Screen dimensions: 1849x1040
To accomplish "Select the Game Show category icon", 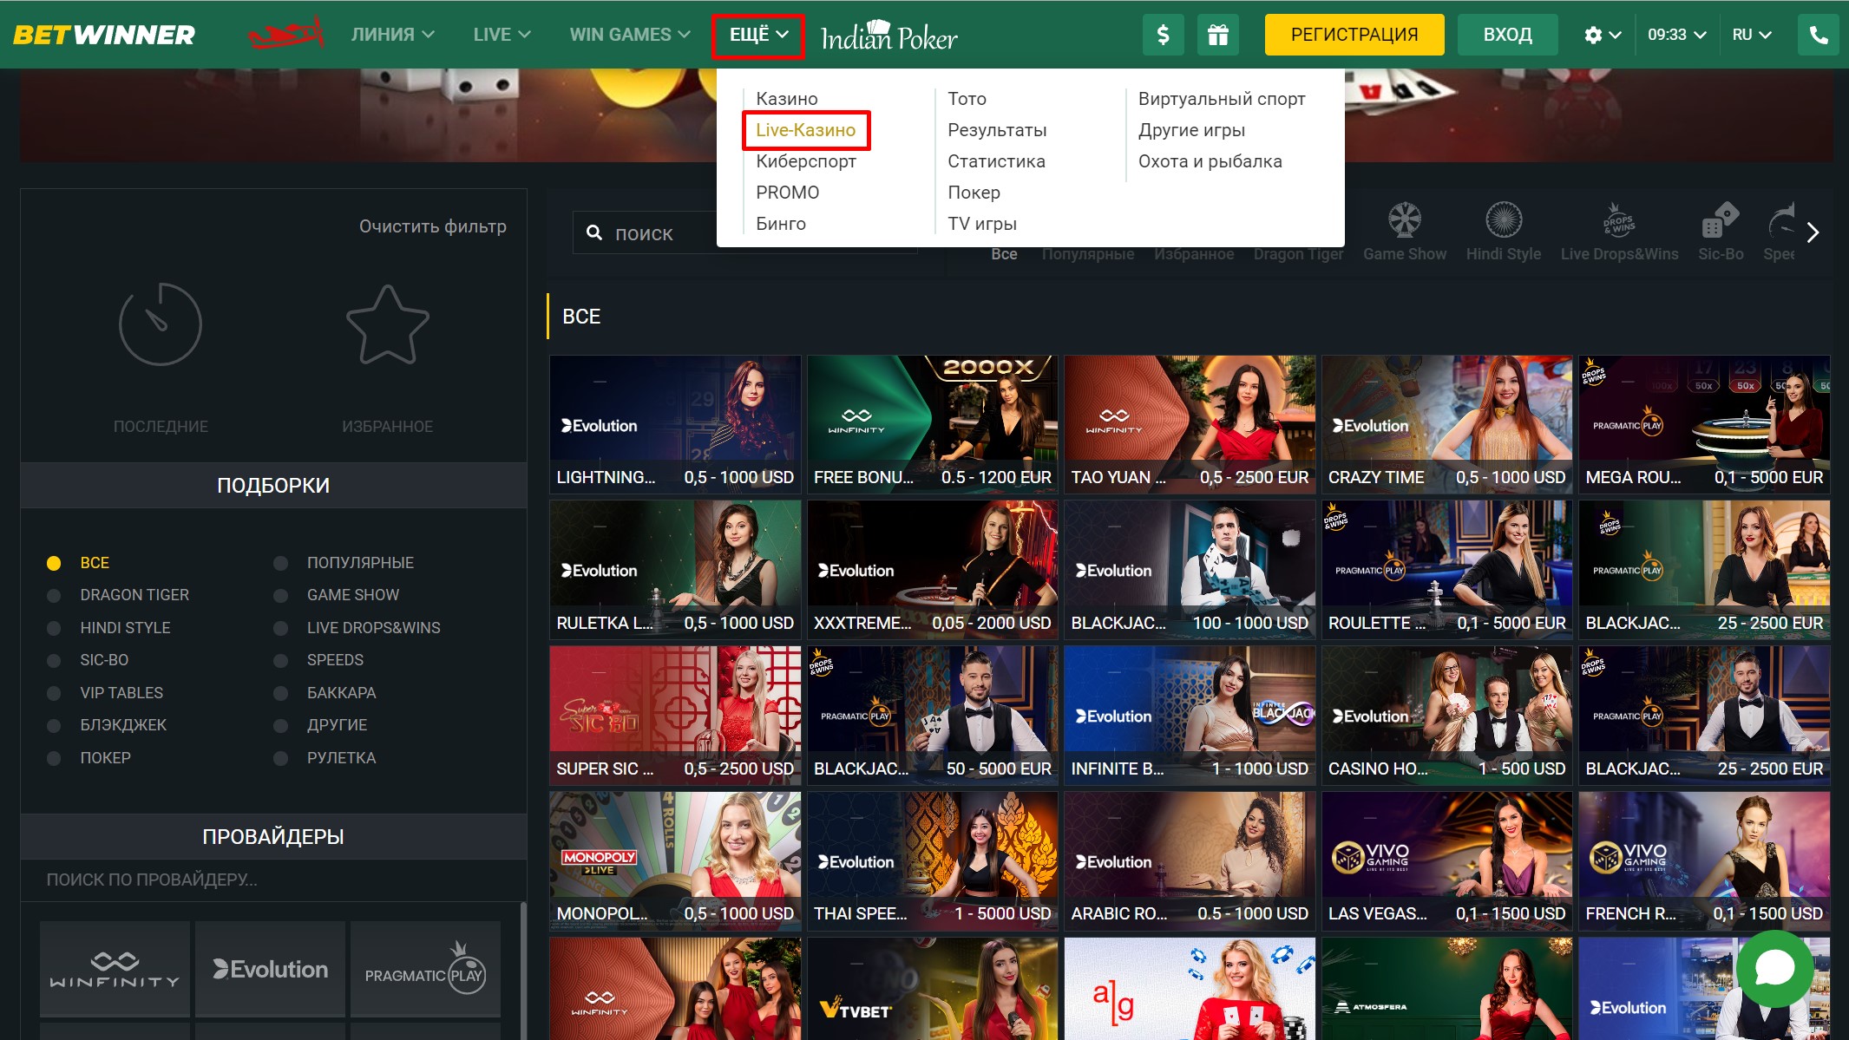I will pos(1404,221).
